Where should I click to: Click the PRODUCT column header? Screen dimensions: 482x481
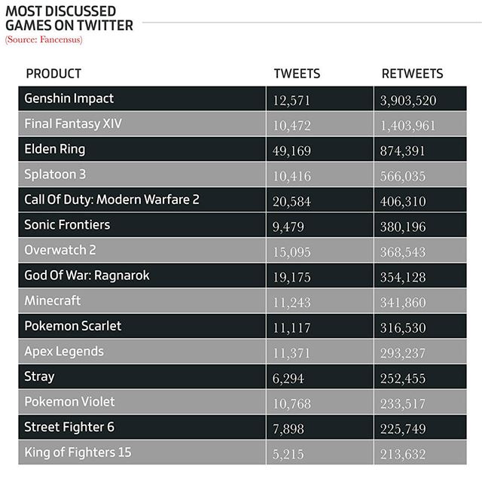coord(53,74)
